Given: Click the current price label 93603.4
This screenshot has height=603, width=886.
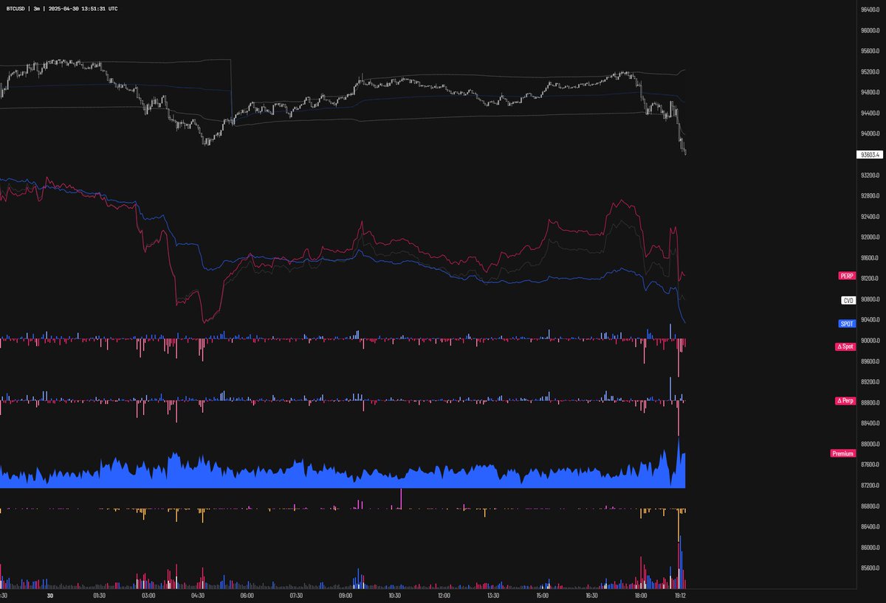Looking at the screenshot, I should pos(868,154).
